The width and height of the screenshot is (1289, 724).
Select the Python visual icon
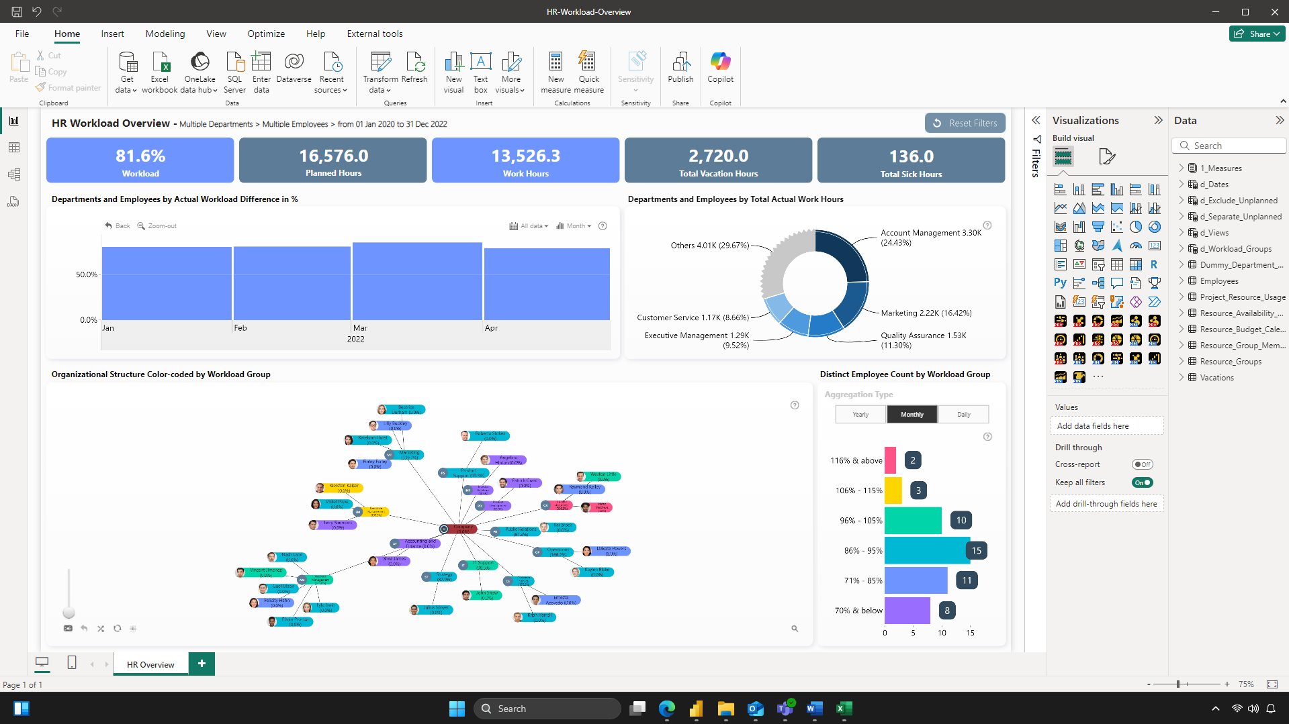[x=1060, y=283]
